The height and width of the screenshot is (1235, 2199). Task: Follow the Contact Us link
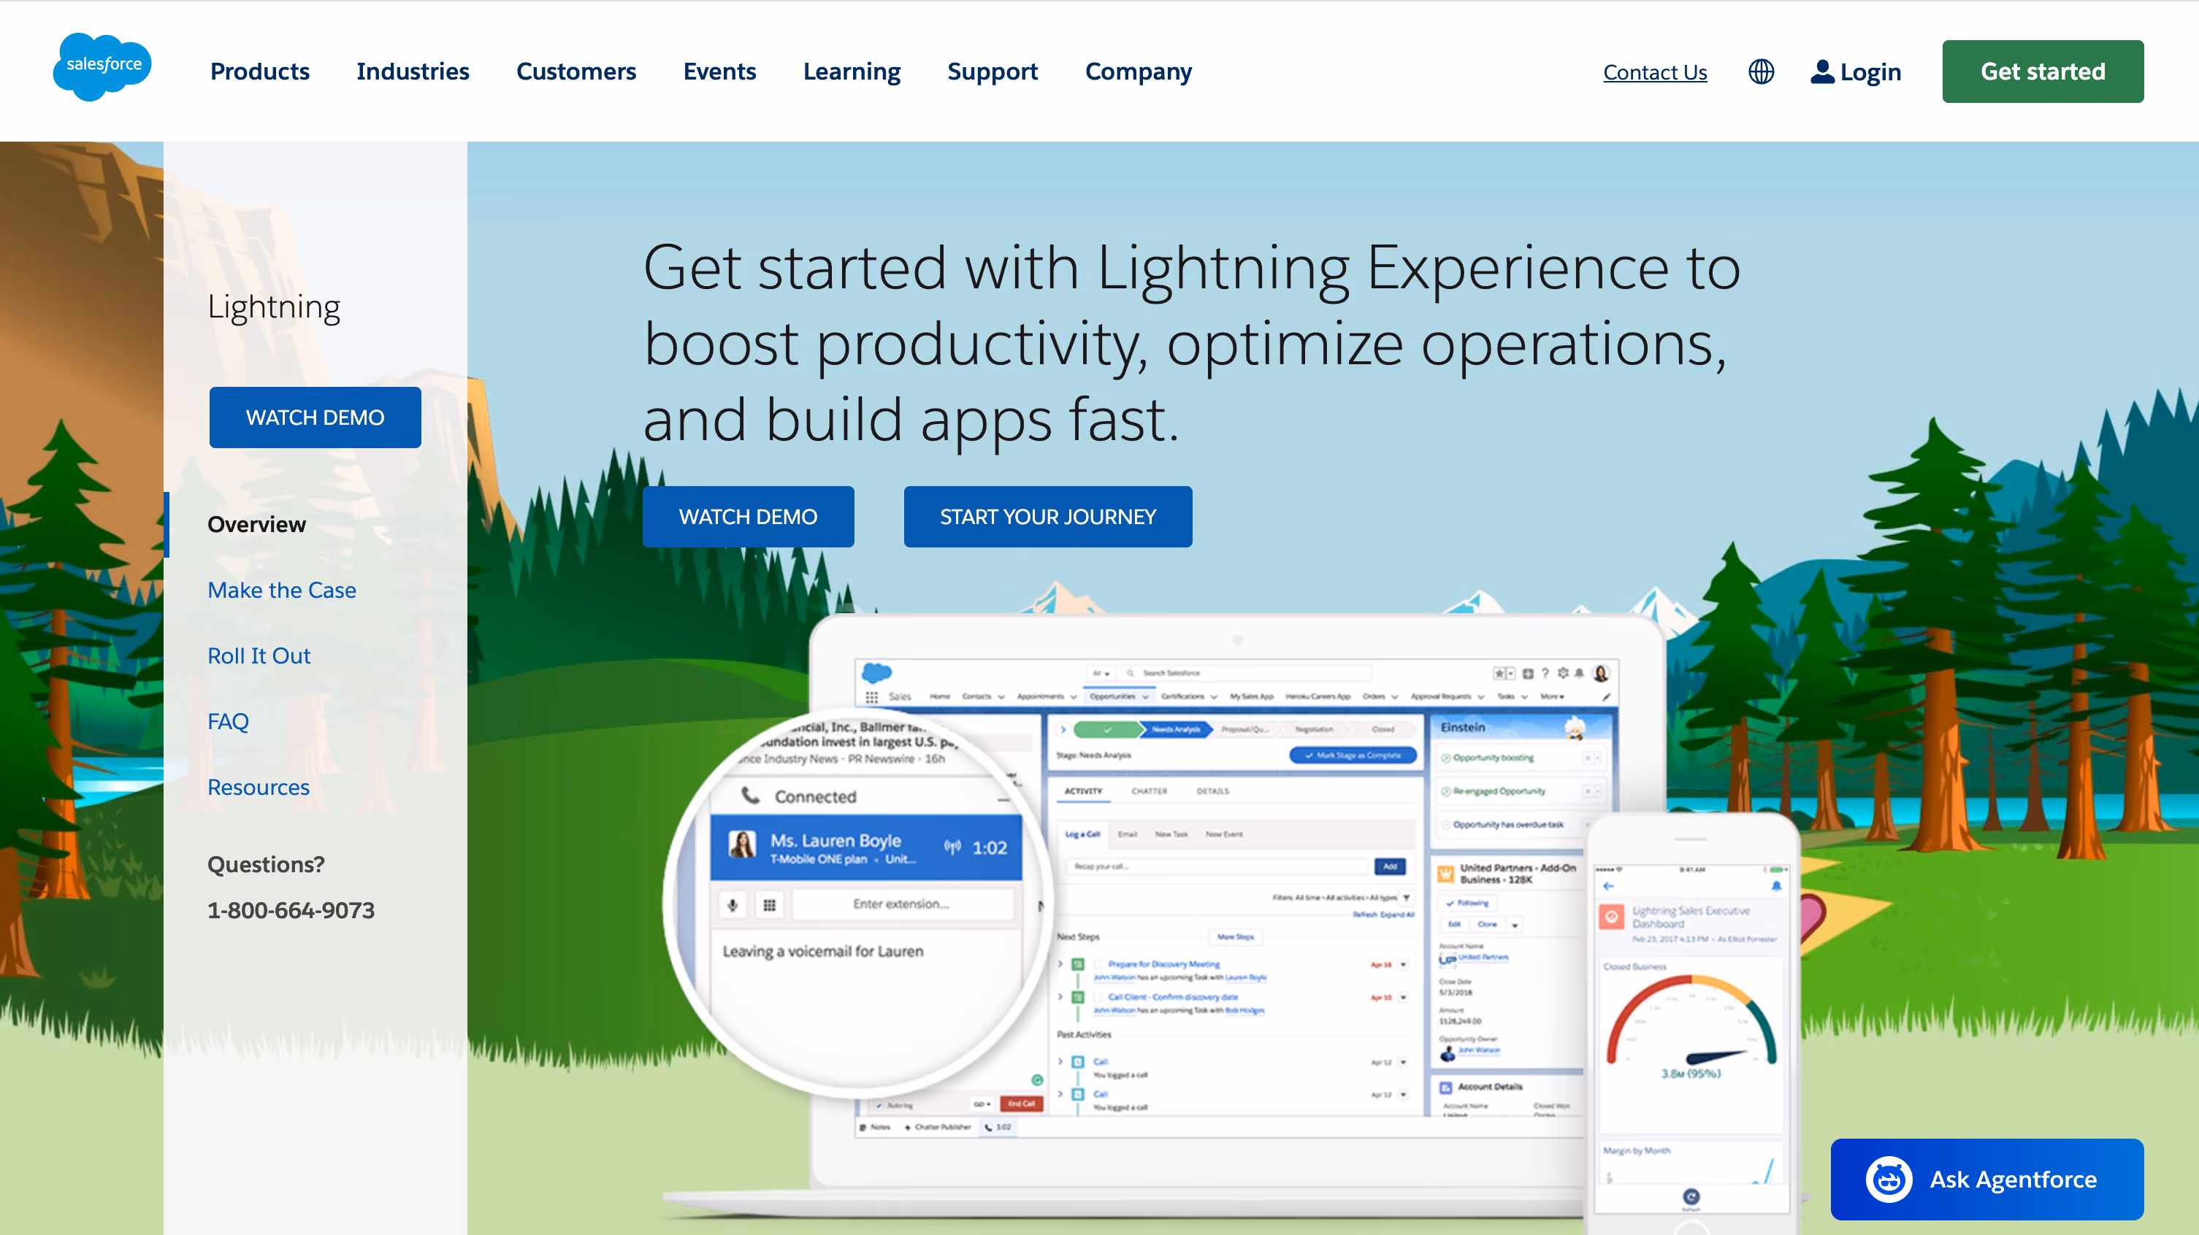click(x=1655, y=72)
